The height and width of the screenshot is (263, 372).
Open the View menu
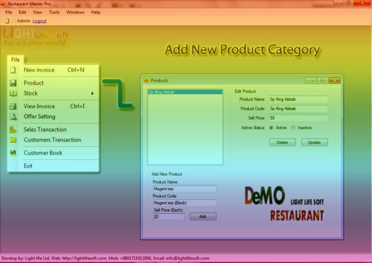coord(37,12)
